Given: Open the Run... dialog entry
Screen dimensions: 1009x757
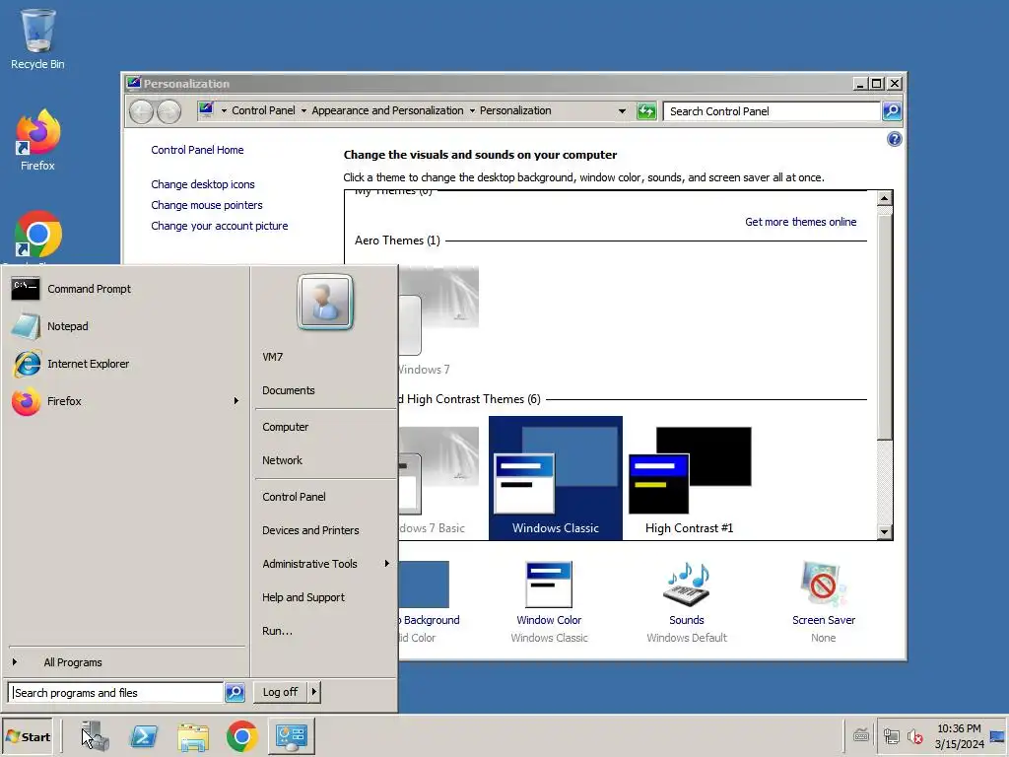Looking at the screenshot, I should pos(277,630).
